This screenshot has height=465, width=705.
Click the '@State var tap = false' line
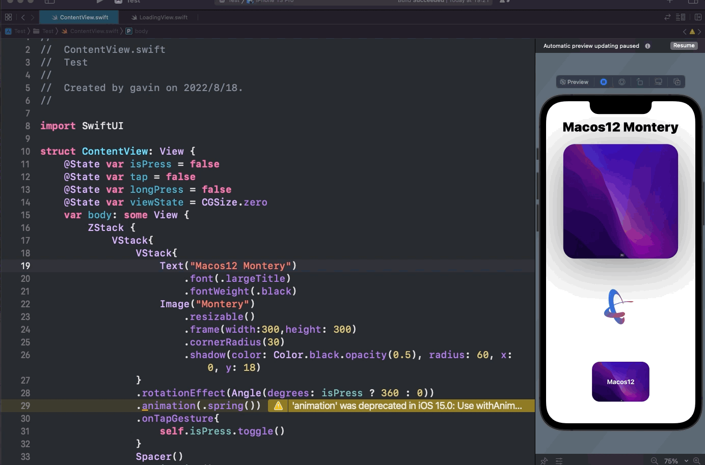pos(129,177)
